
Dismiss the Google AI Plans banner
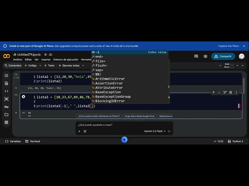pos(244,46)
